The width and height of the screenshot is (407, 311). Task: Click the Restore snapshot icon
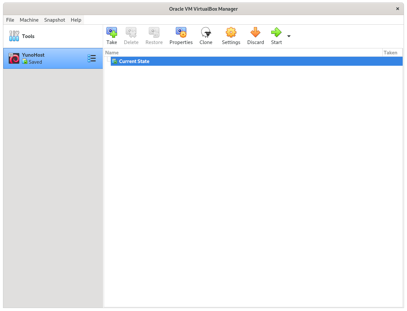pyautogui.click(x=154, y=33)
